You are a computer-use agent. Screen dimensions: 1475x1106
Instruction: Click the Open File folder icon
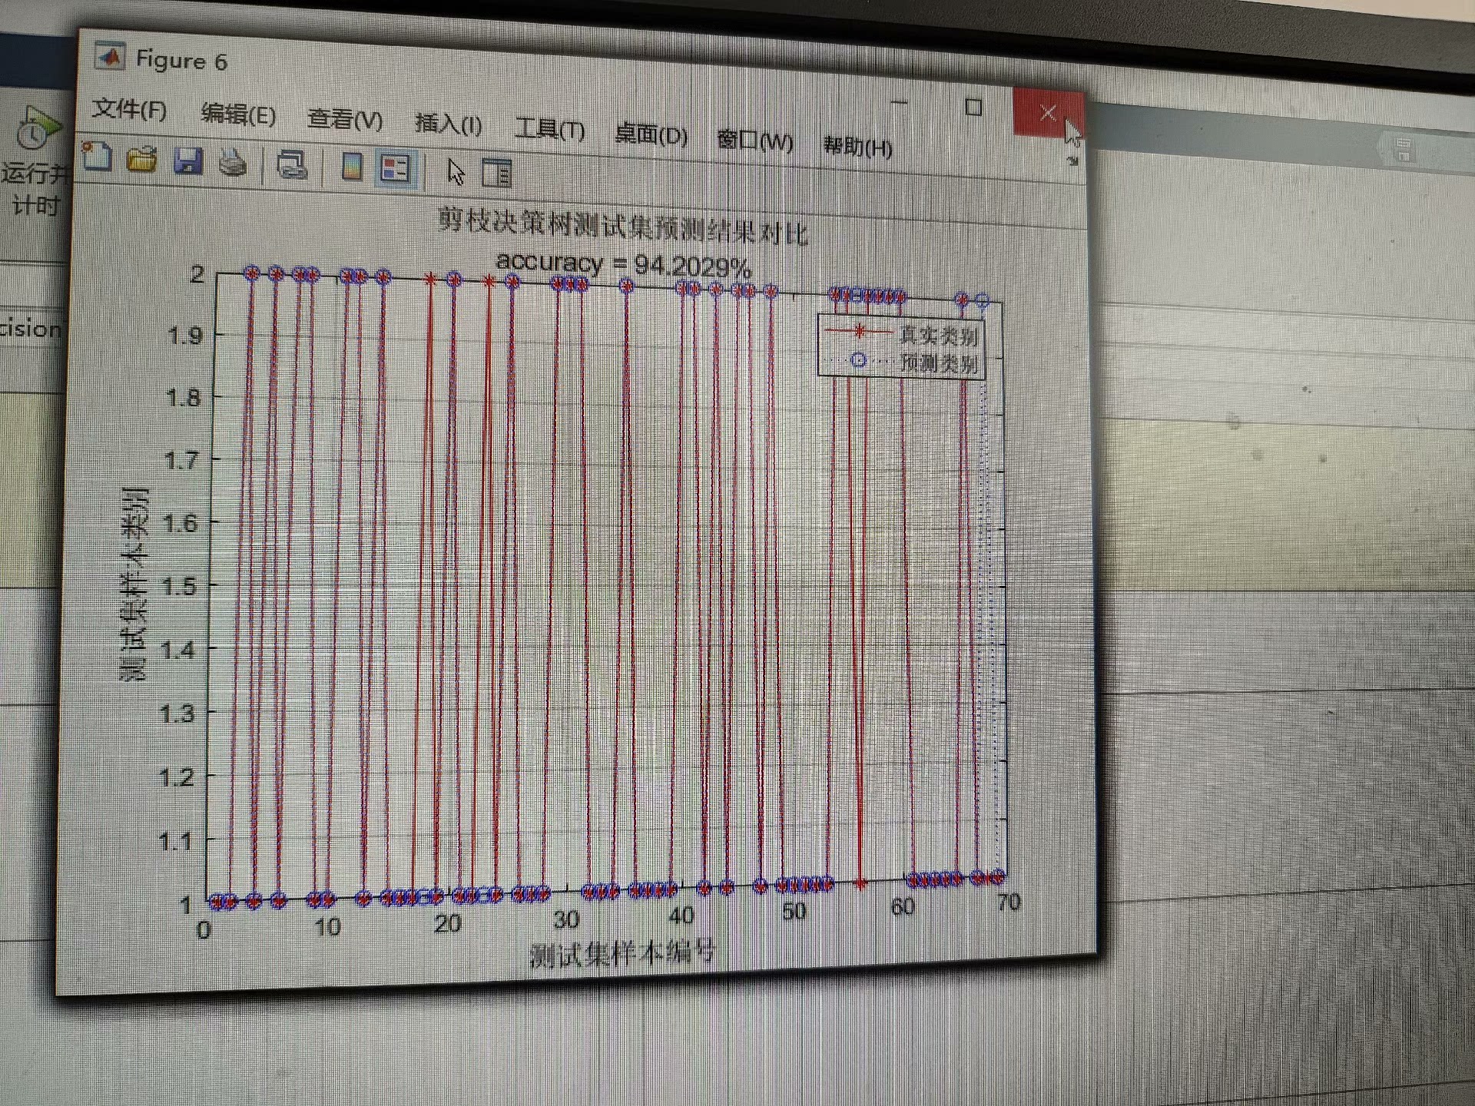coord(142,159)
